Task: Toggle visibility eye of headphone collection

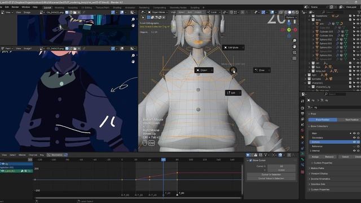Action: click(358, 16)
